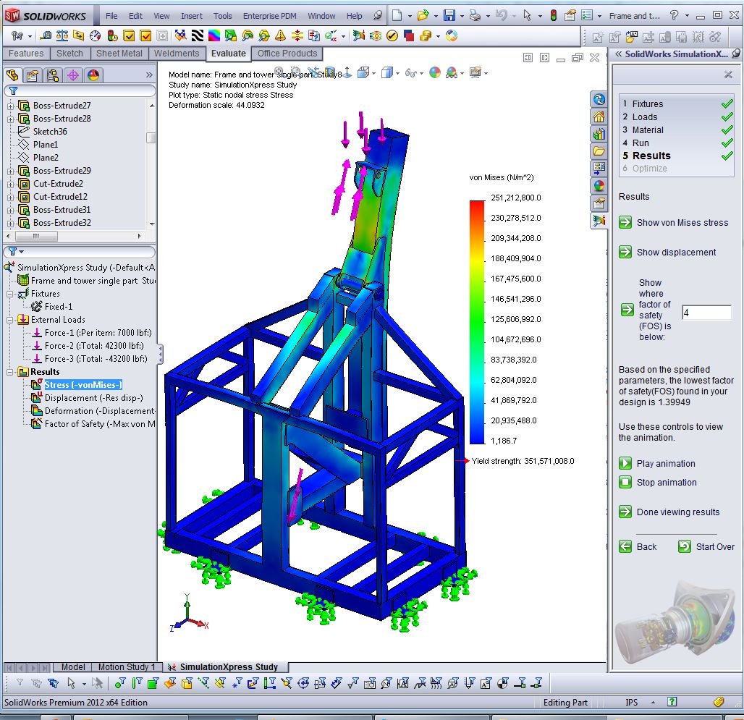Go Back in SimulationXpress wizard

click(638, 546)
